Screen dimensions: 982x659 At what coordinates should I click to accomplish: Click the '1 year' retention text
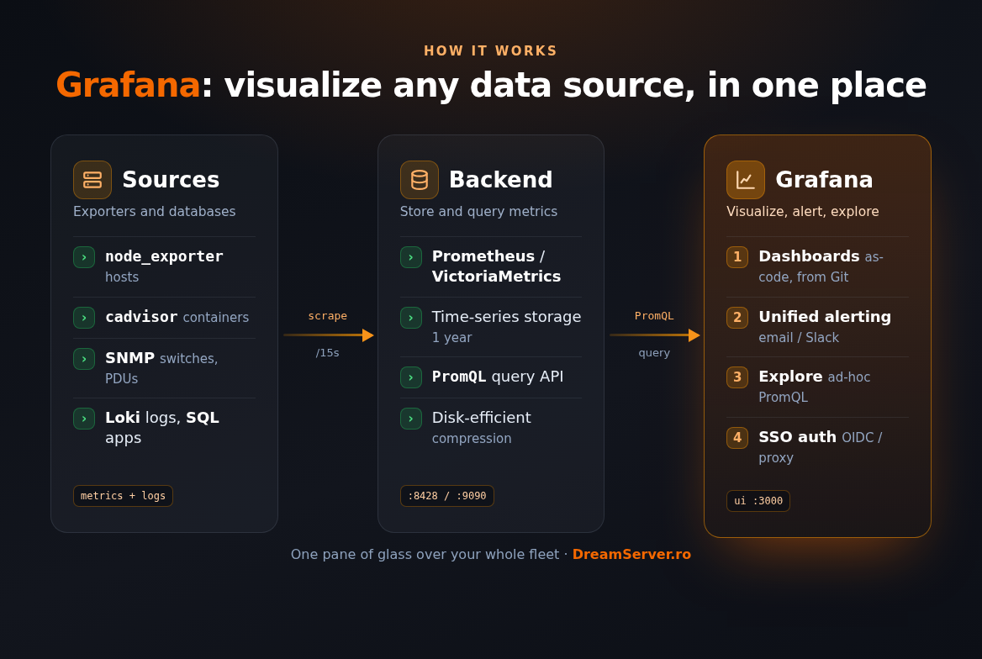pos(452,338)
